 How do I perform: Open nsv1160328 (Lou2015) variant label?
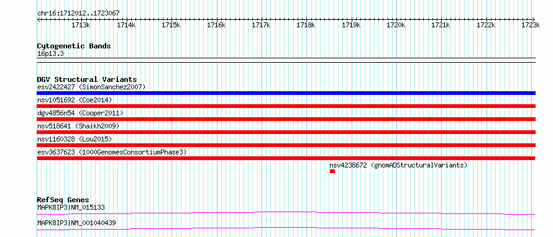75,139
